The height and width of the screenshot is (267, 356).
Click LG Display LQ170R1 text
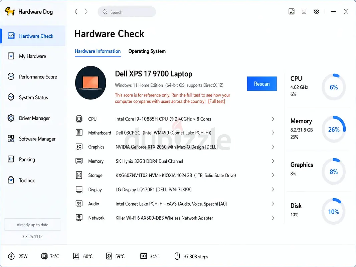(154, 190)
